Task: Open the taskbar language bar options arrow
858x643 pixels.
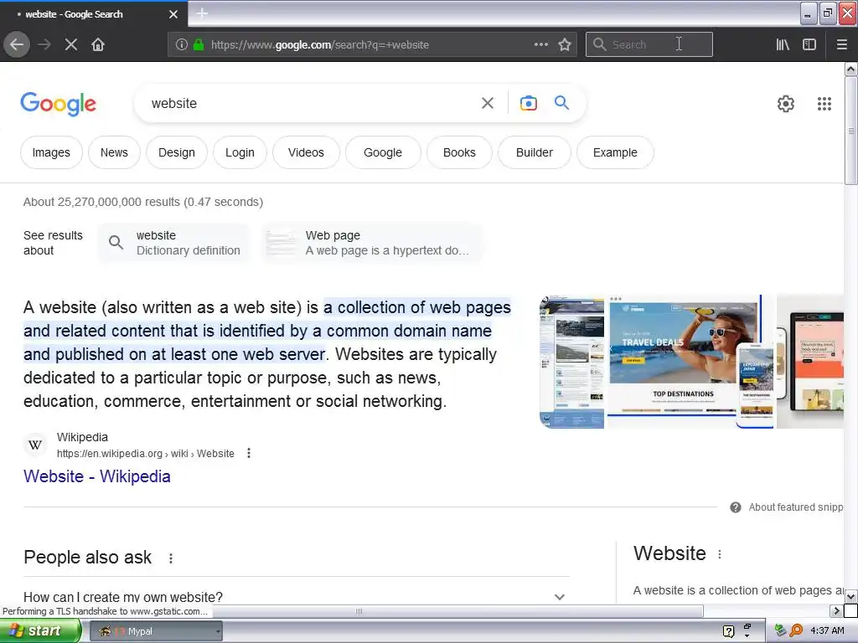Action: tap(747, 636)
